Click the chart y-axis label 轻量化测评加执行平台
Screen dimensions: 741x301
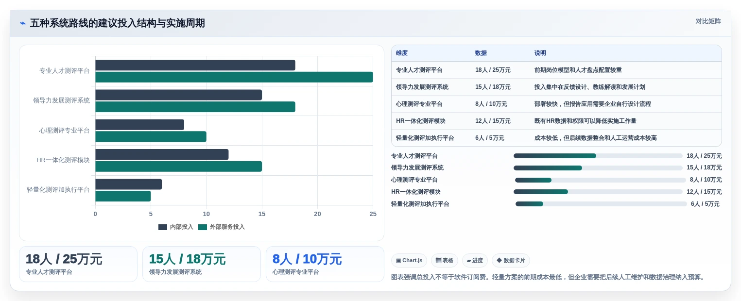tap(58, 190)
